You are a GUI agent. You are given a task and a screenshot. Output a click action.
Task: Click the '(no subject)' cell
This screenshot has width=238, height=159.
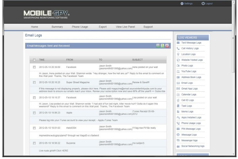[138, 143]
